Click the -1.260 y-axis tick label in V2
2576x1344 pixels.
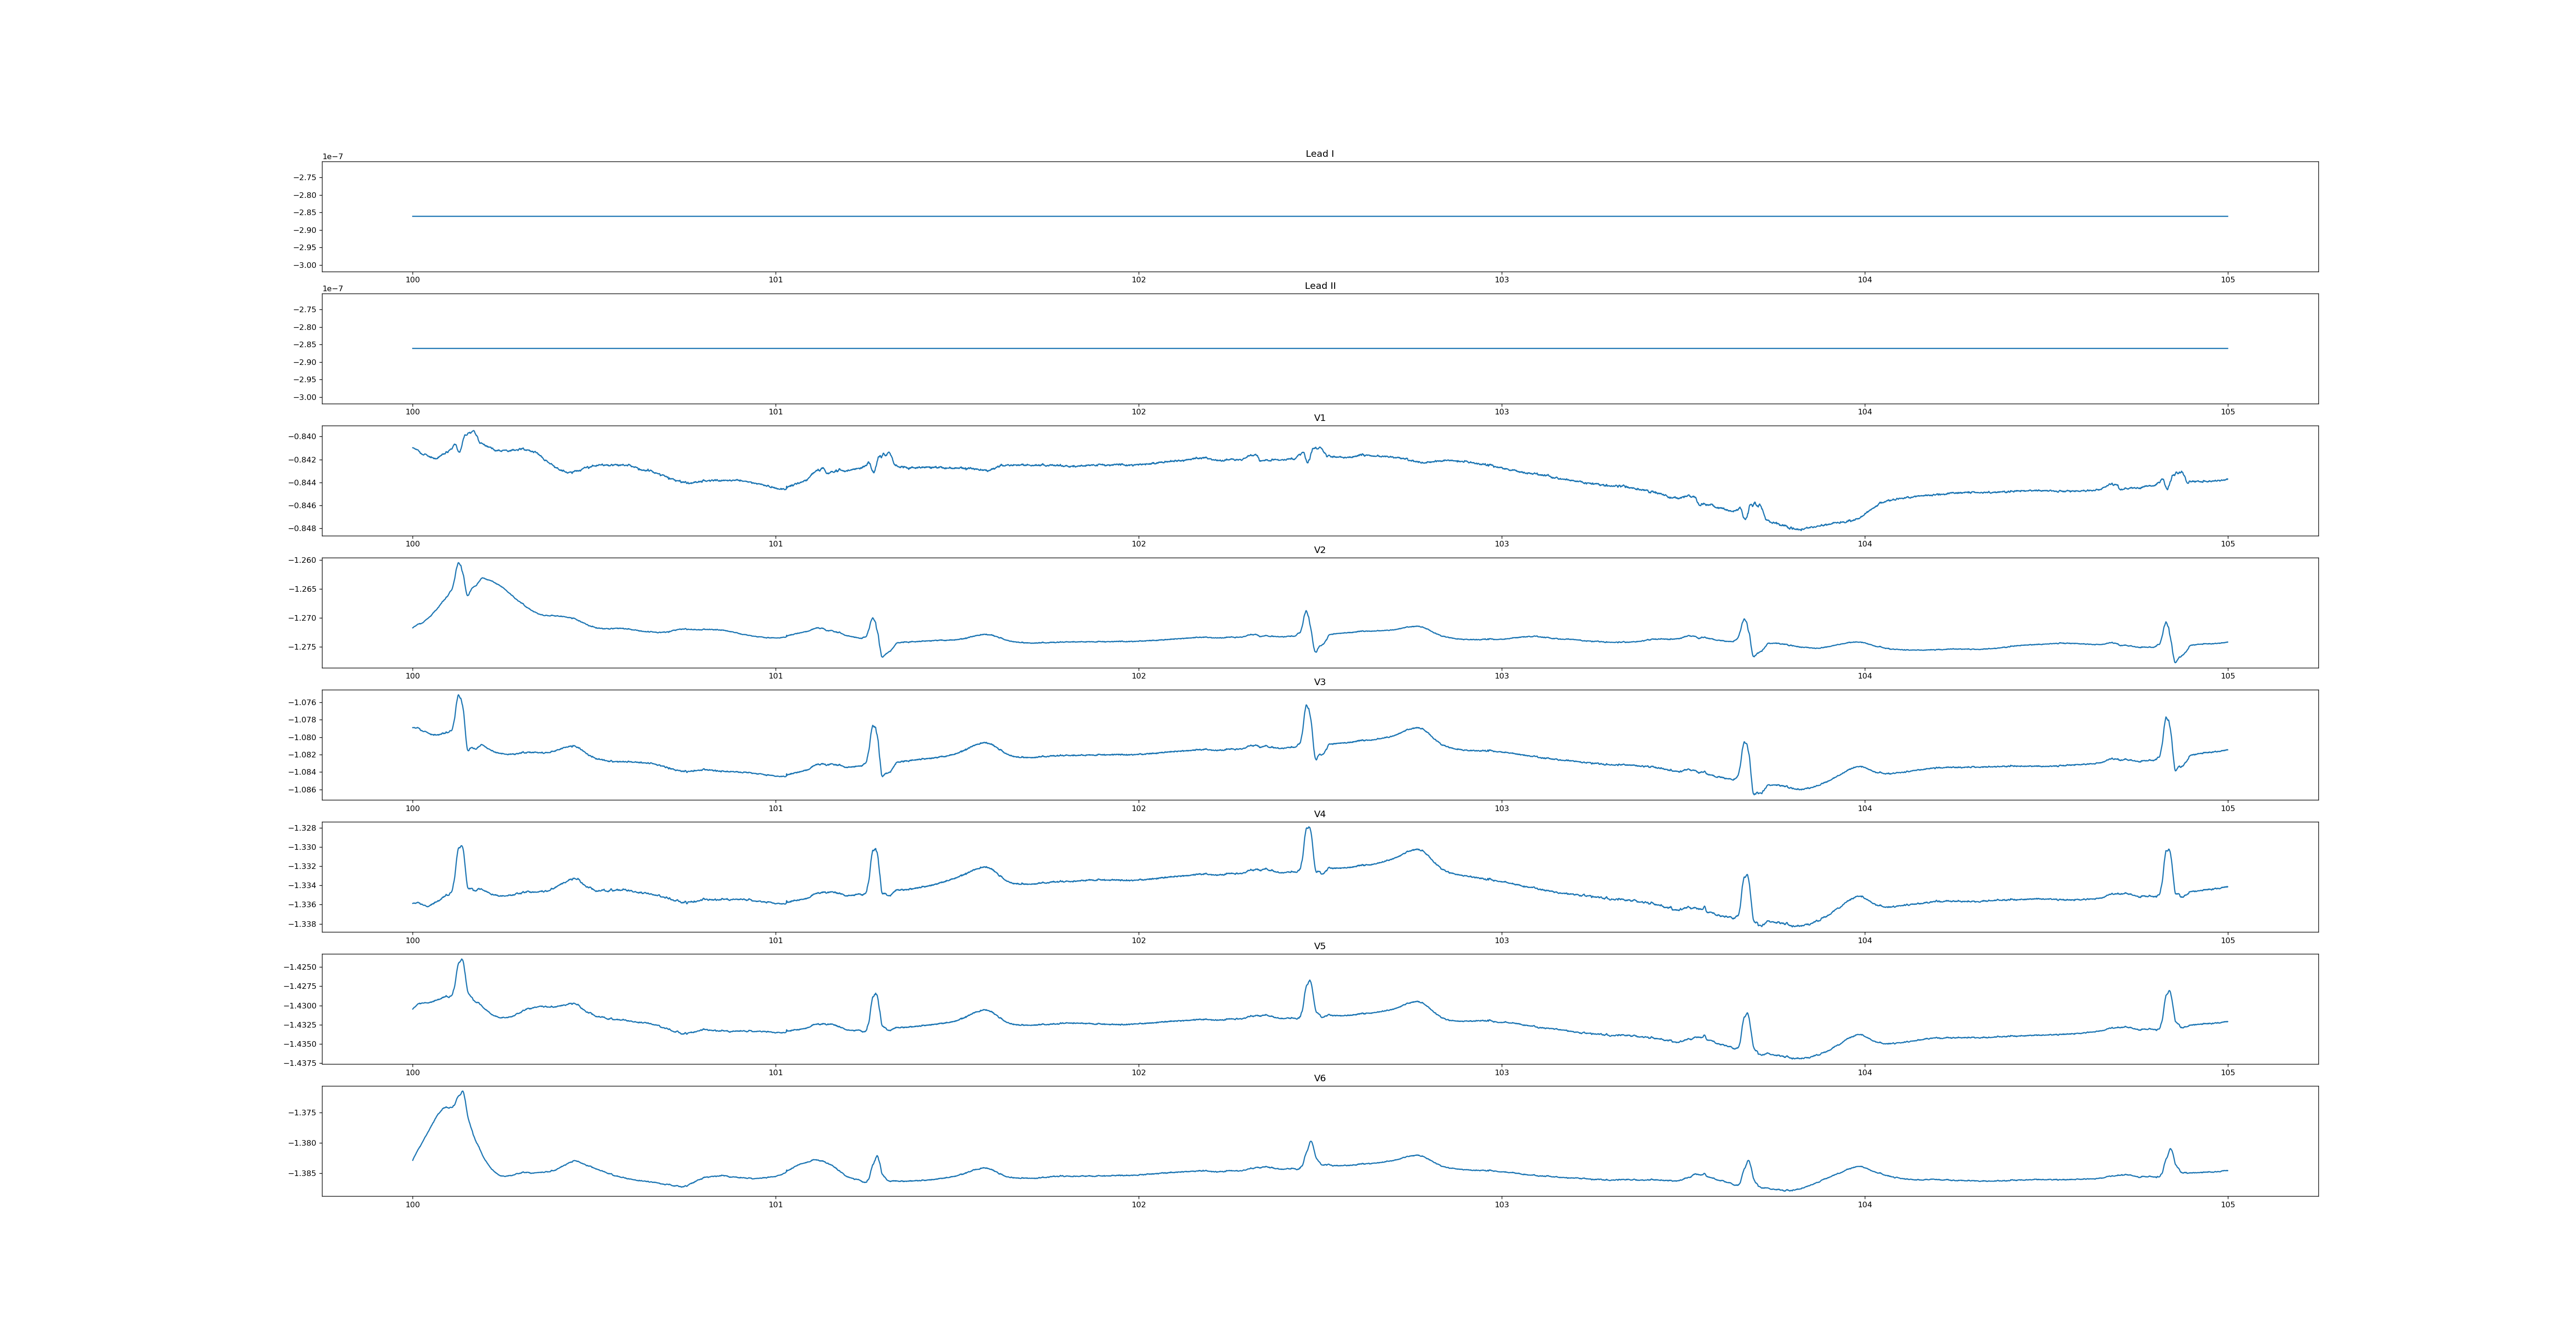302,561
